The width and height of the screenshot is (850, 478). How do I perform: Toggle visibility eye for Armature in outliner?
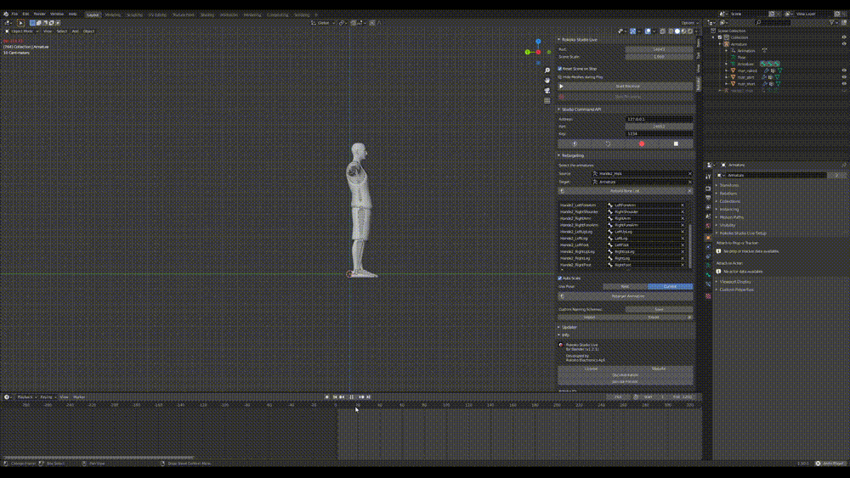tap(844, 44)
